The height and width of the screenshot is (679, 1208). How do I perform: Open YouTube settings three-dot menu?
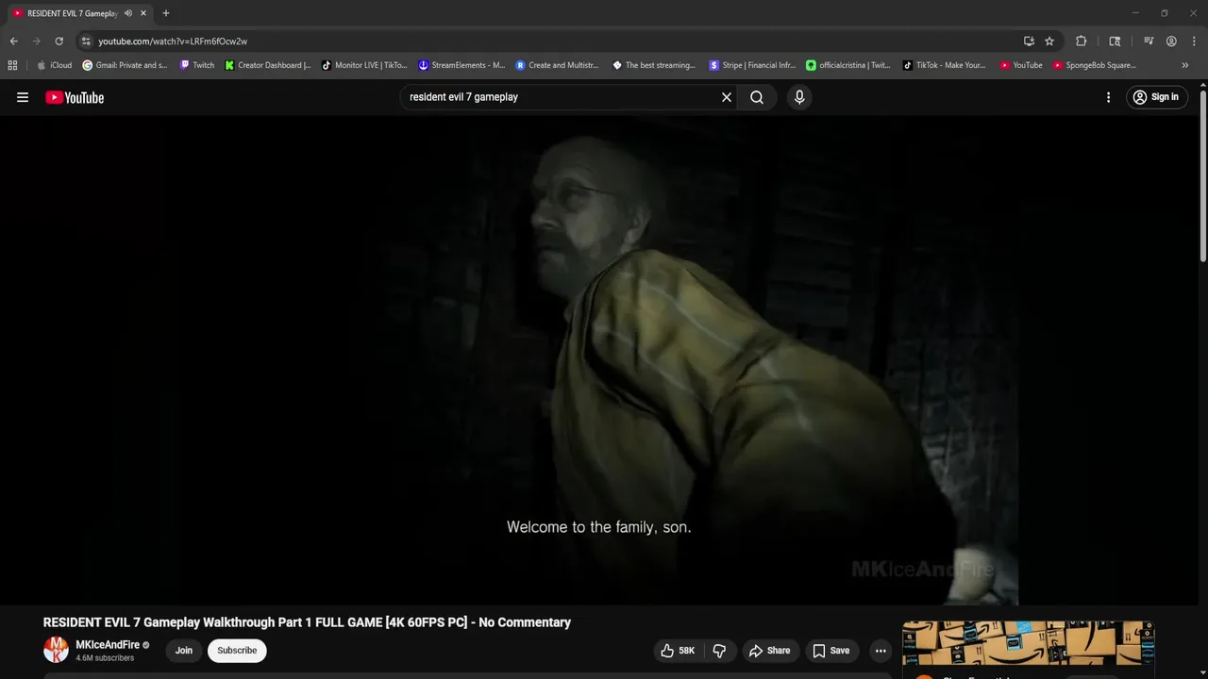1108,97
